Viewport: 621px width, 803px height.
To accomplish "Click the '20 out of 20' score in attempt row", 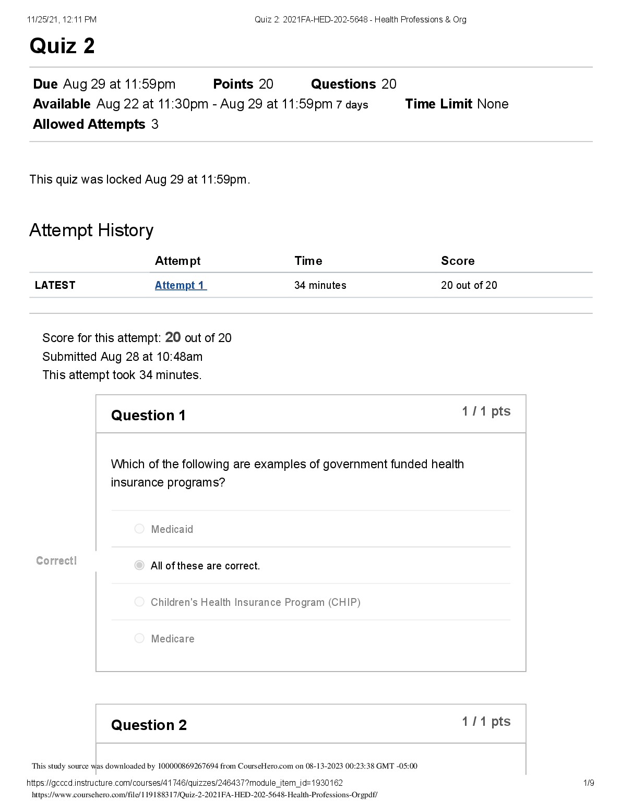I will 469,285.
